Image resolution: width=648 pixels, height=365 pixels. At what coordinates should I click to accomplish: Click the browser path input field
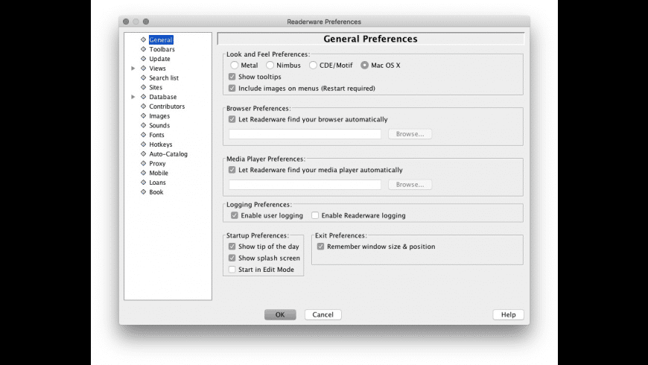pos(305,134)
